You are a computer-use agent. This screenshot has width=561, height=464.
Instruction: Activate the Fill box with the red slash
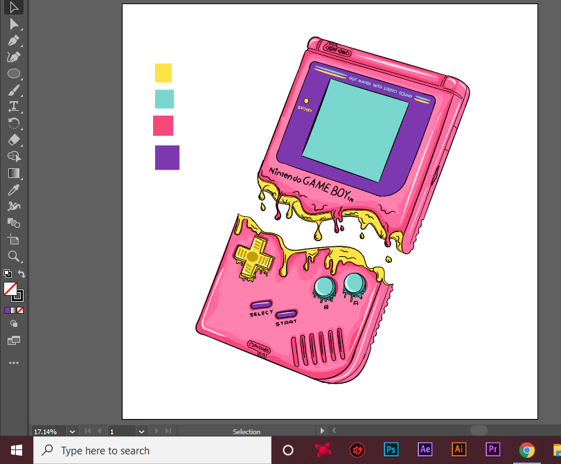(x=10, y=289)
